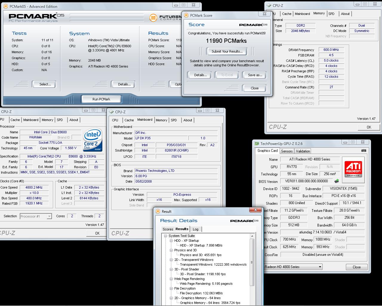The width and height of the screenshot is (382, 306).
Task: Select the 'Web Page Rendering: 5.195 pages/s' row
Action: pos(206,284)
